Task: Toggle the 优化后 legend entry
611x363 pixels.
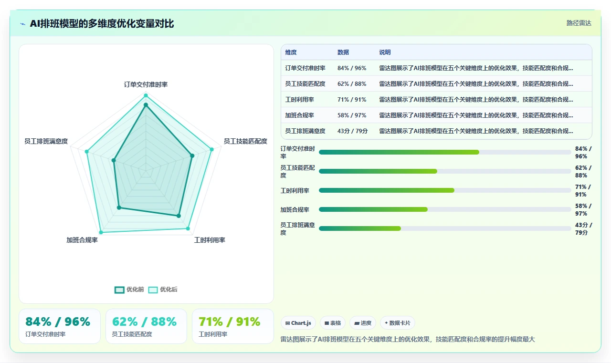Action: click(163, 290)
